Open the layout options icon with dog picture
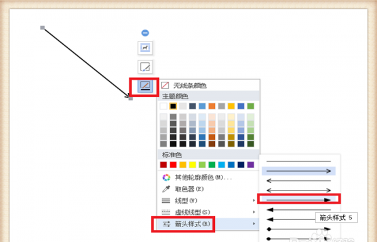377x242 pixels. pos(145,48)
